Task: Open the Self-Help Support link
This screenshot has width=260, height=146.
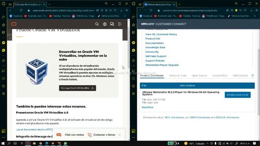Action: pyautogui.click(x=156, y=56)
